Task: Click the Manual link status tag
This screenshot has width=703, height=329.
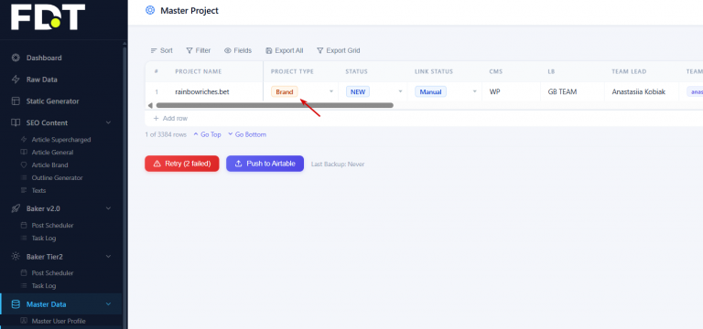Action: [430, 91]
